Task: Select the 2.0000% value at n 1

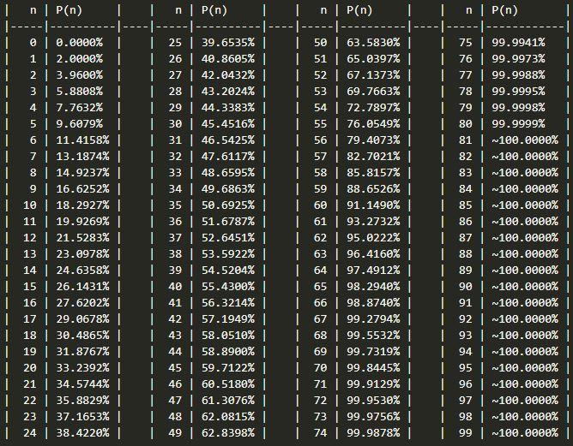Action: 79,59
